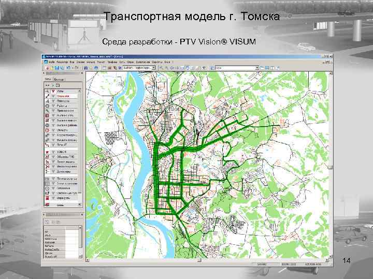Select the Зоны останова tool icon
Viewport: 373px width, 279px height.
(x=47, y=183)
